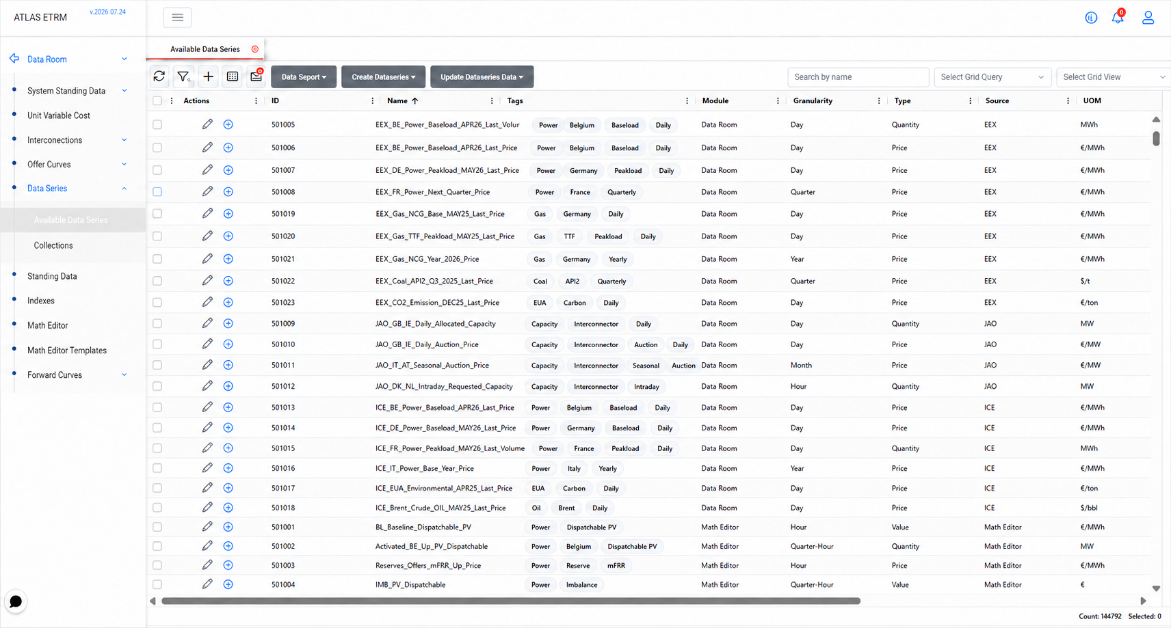Check the box for row 501007

[x=157, y=170]
